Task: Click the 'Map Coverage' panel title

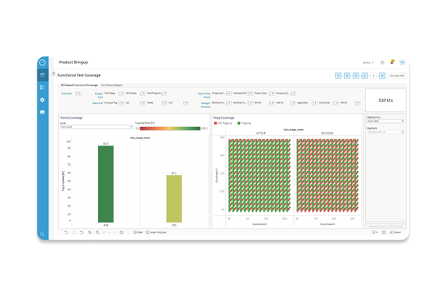Action: [x=224, y=117]
